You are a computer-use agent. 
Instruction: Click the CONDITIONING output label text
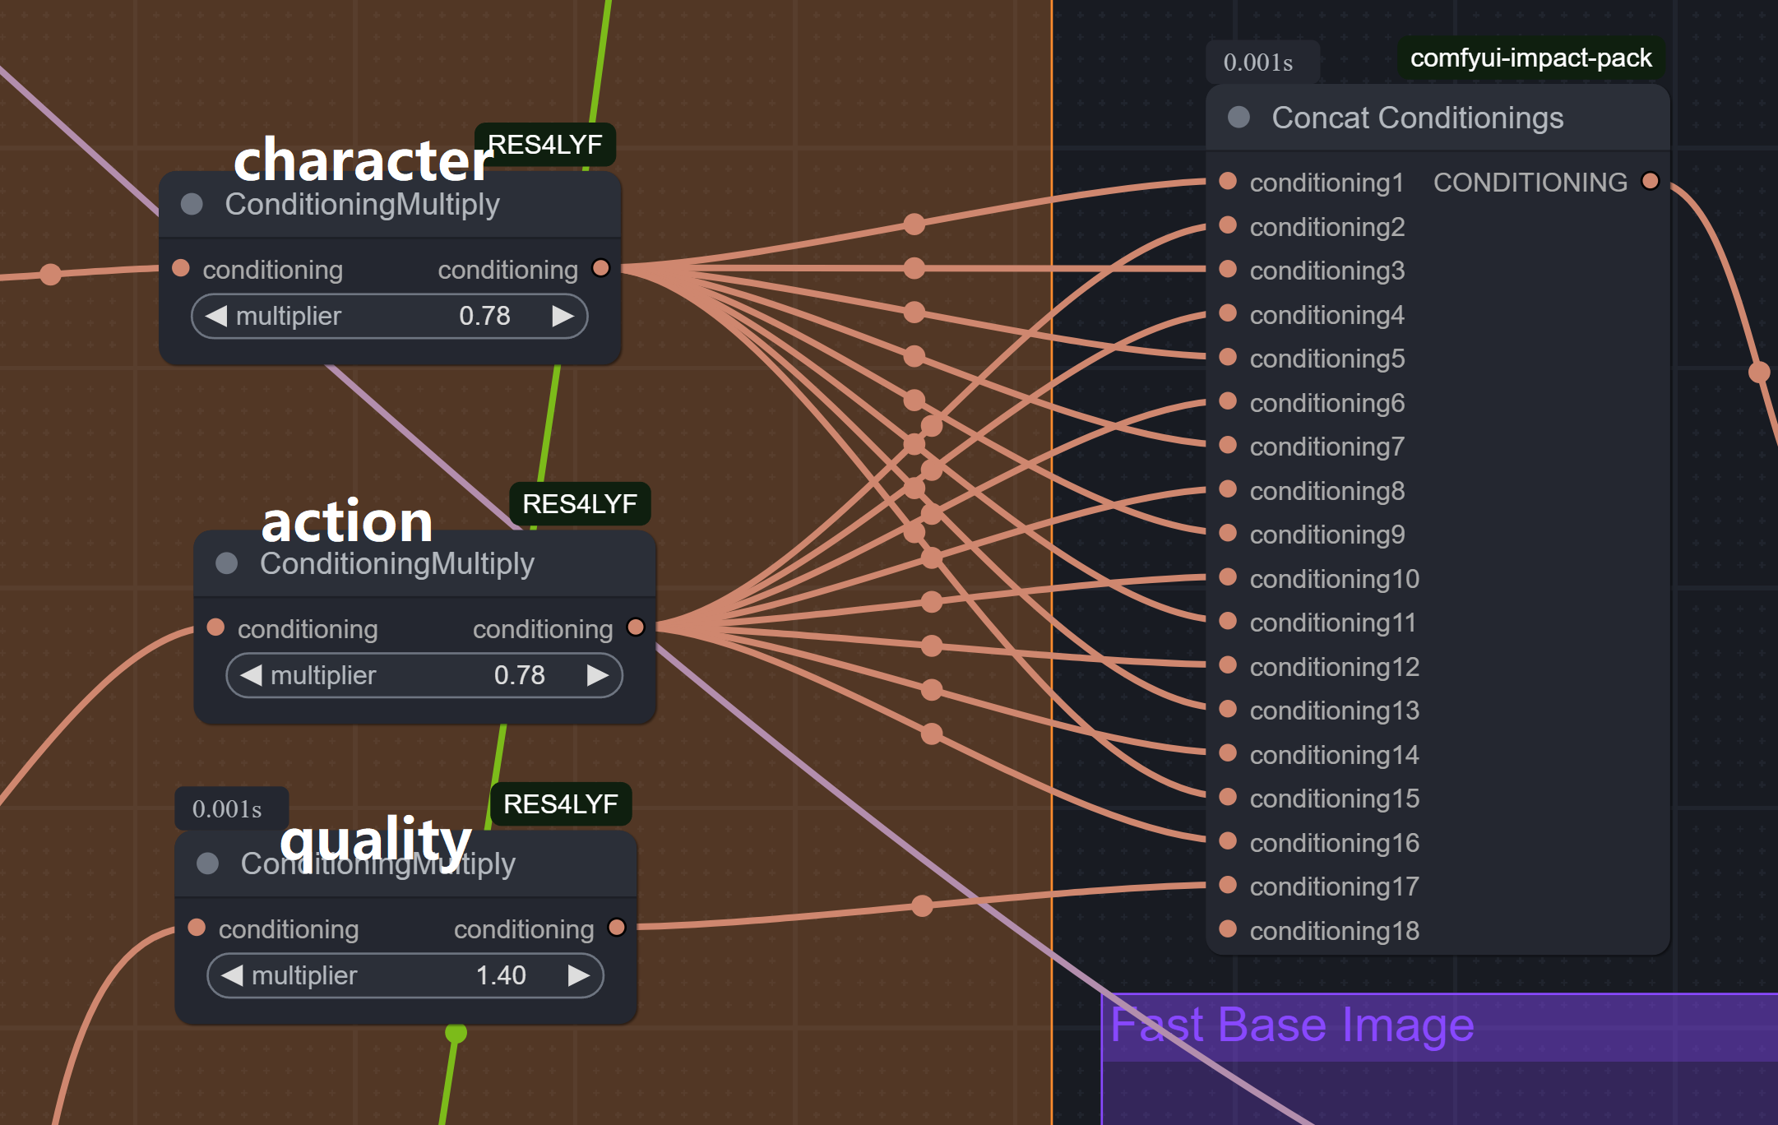point(1530,183)
